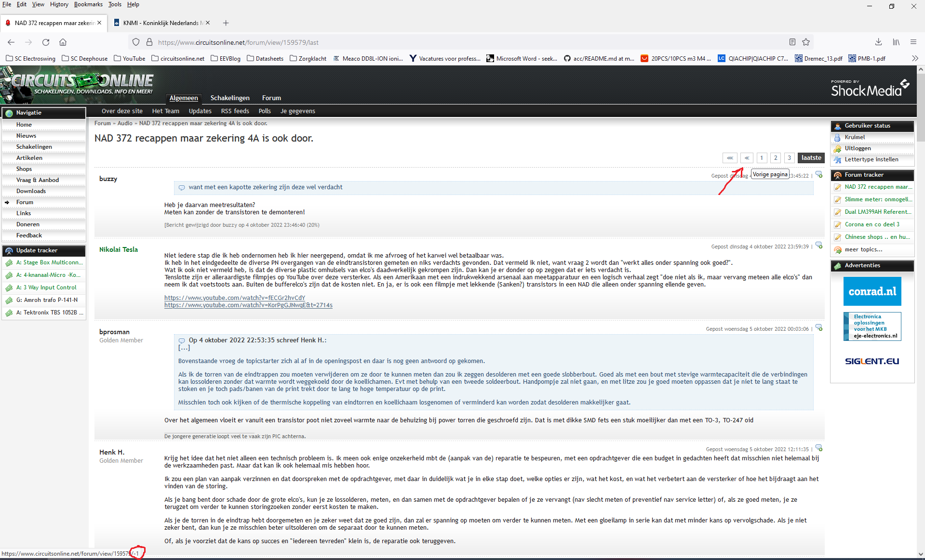Screen dimensions: 925x560
Task: Open the File menu
Action: tap(7, 4)
